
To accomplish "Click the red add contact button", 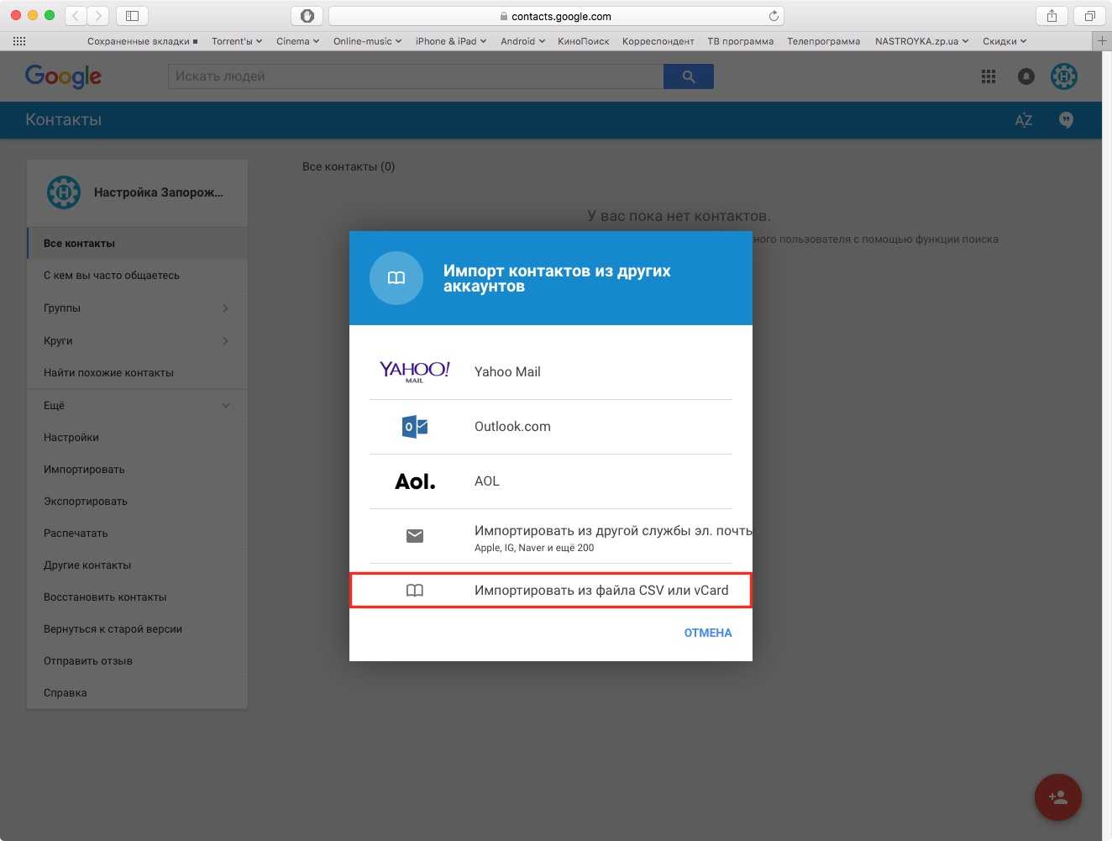I will coord(1057,797).
